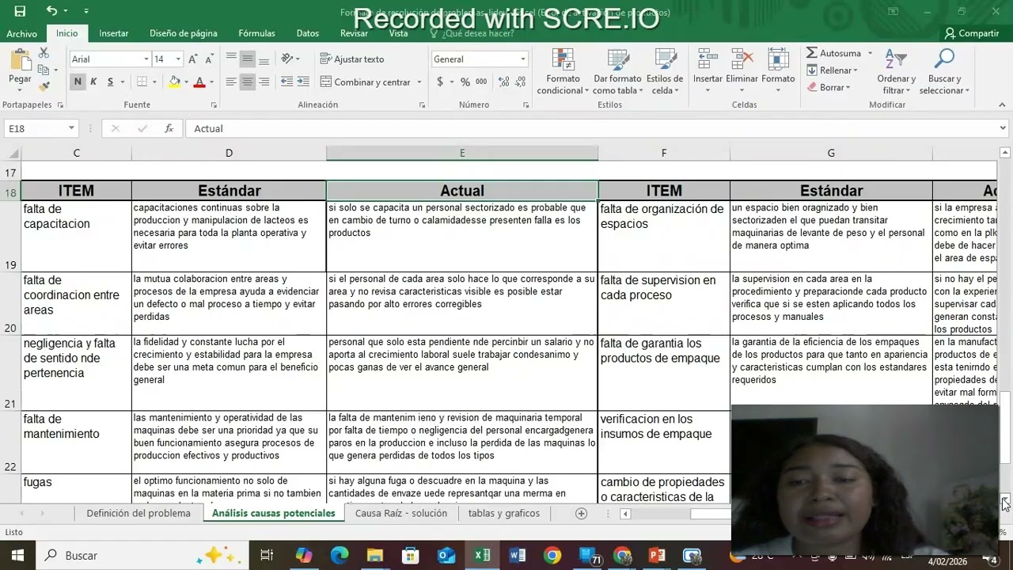Image resolution: width=1013 pixels, height=570 pixels.
Task: Click the insert function fx icon
Action: point(169,128)
